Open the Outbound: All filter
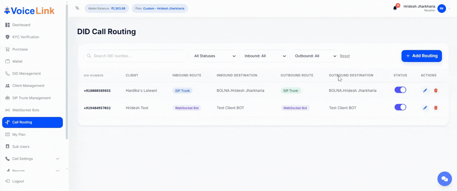The image size is (457, 191). point(315,56)
